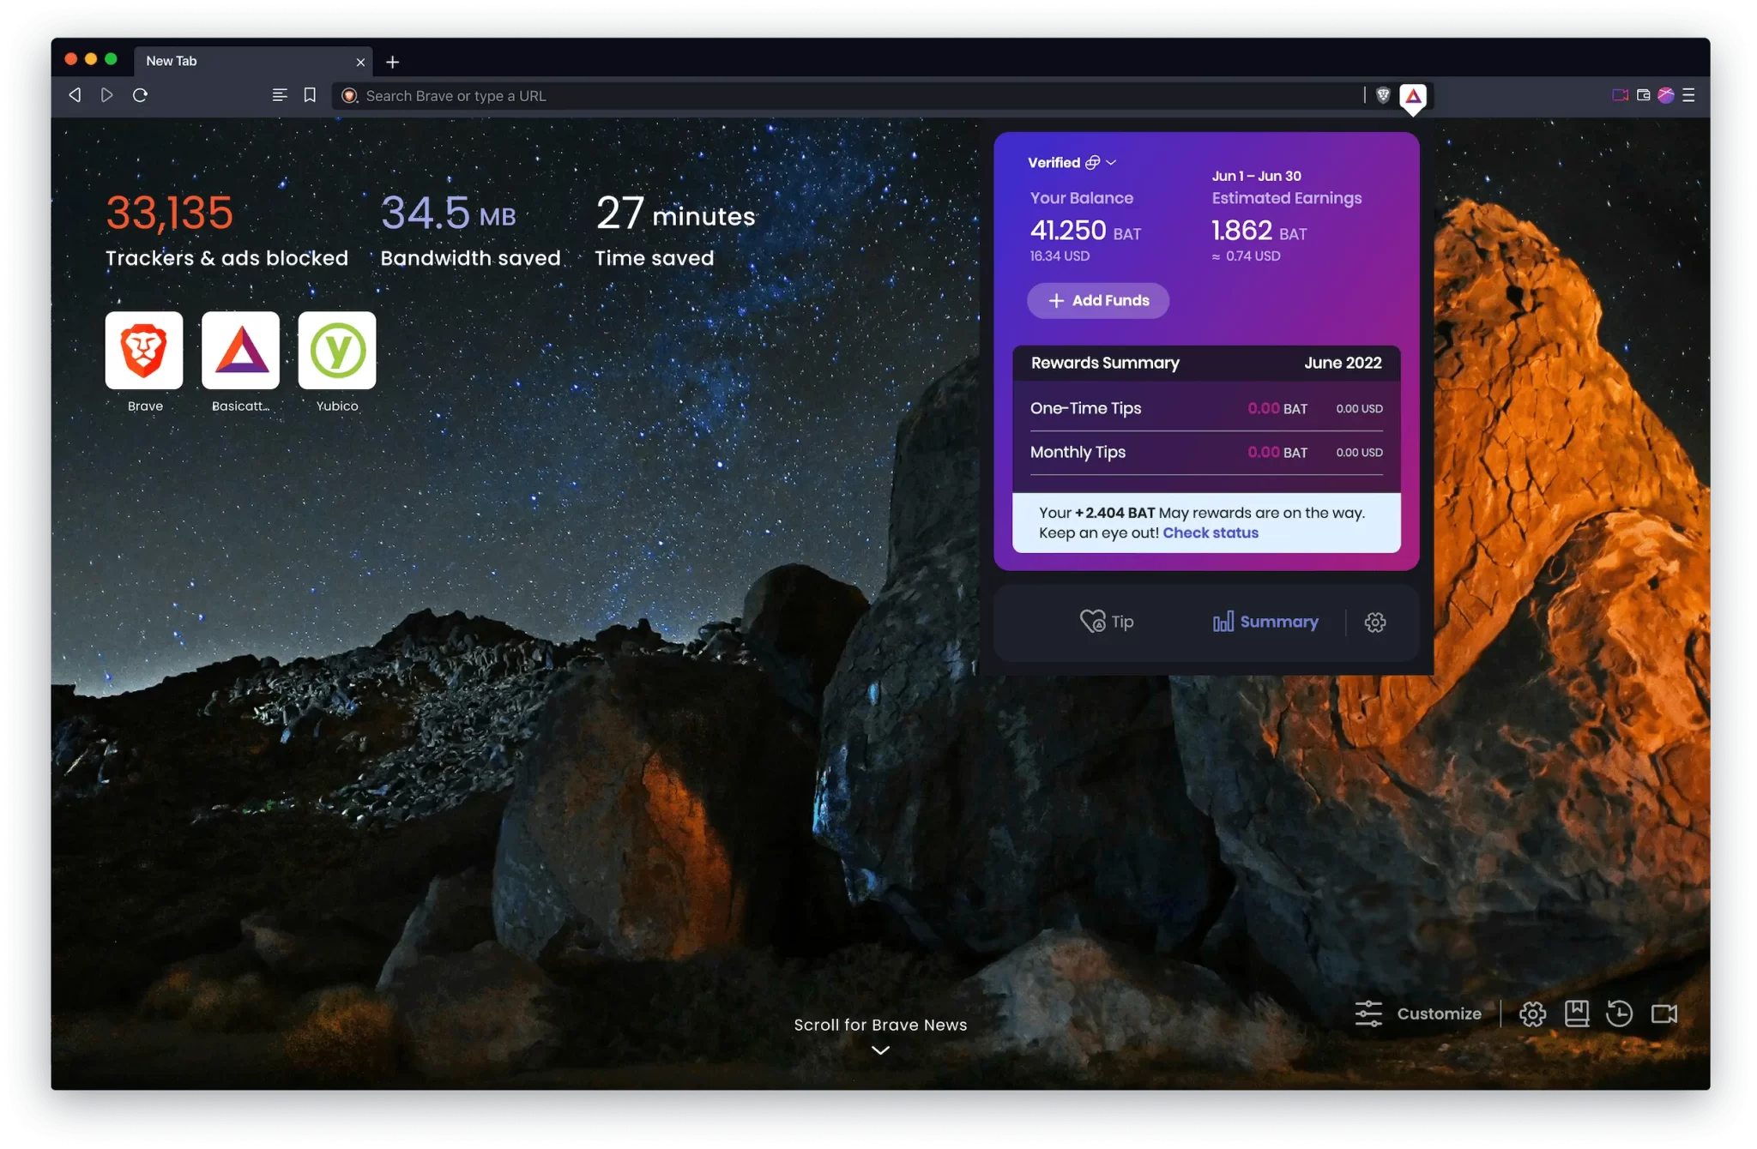Open bookmarks icon in bottom bar

tap(1576, 1014)
